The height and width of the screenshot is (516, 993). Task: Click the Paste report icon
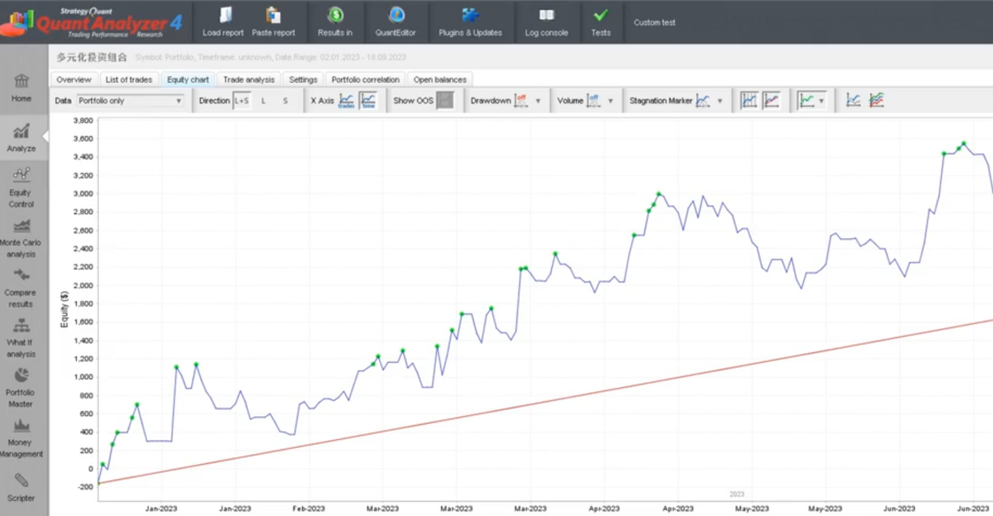tap(273, 16)
